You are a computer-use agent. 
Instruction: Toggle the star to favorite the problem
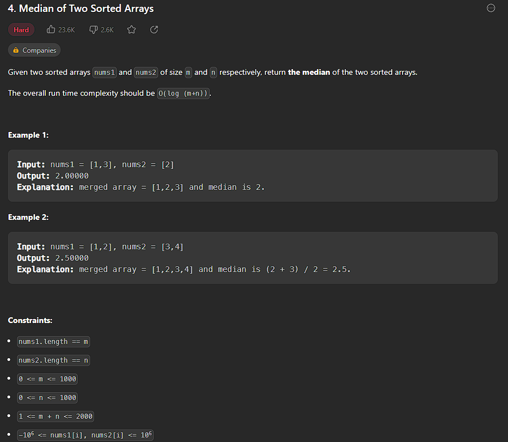132,29
